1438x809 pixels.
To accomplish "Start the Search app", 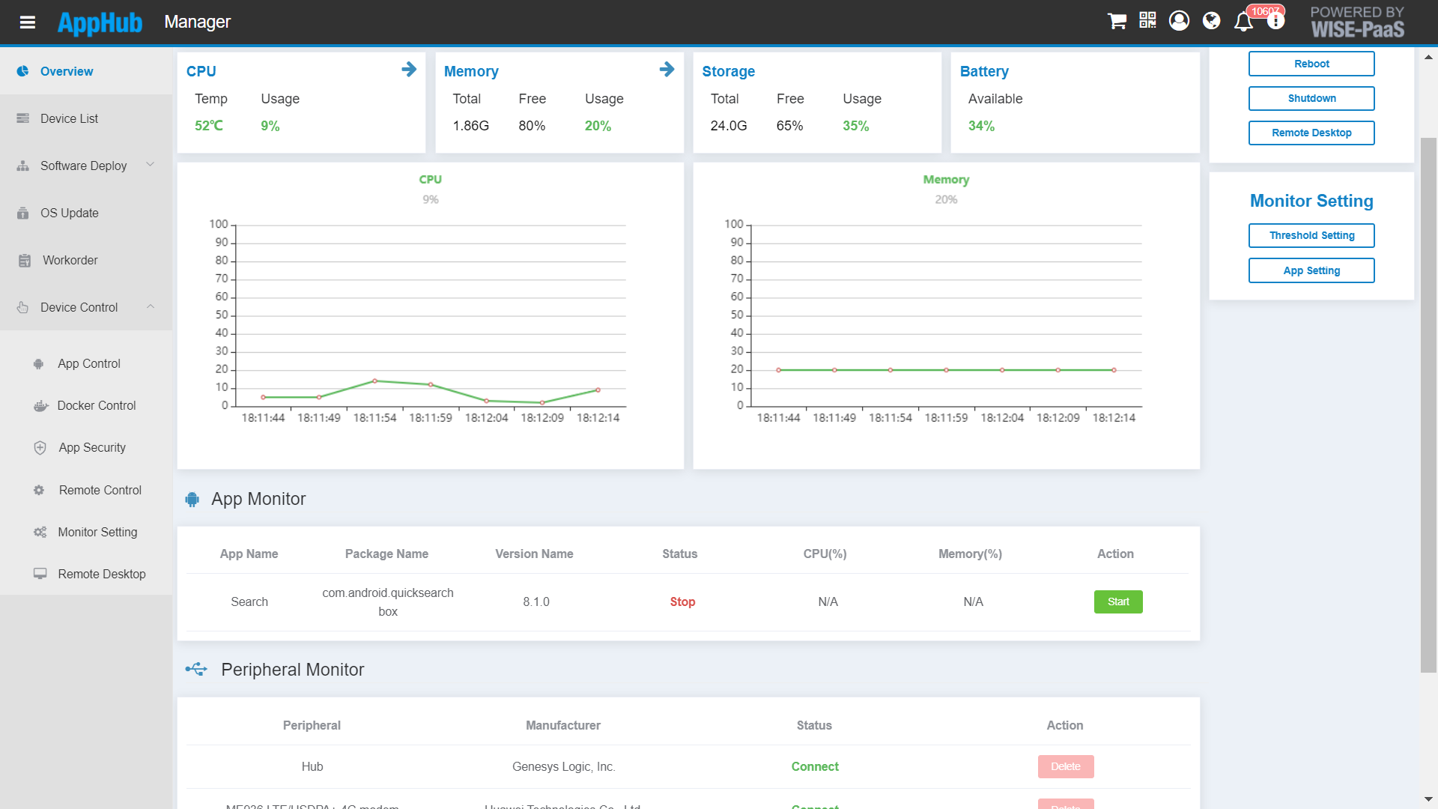I will click(1118, 602).
